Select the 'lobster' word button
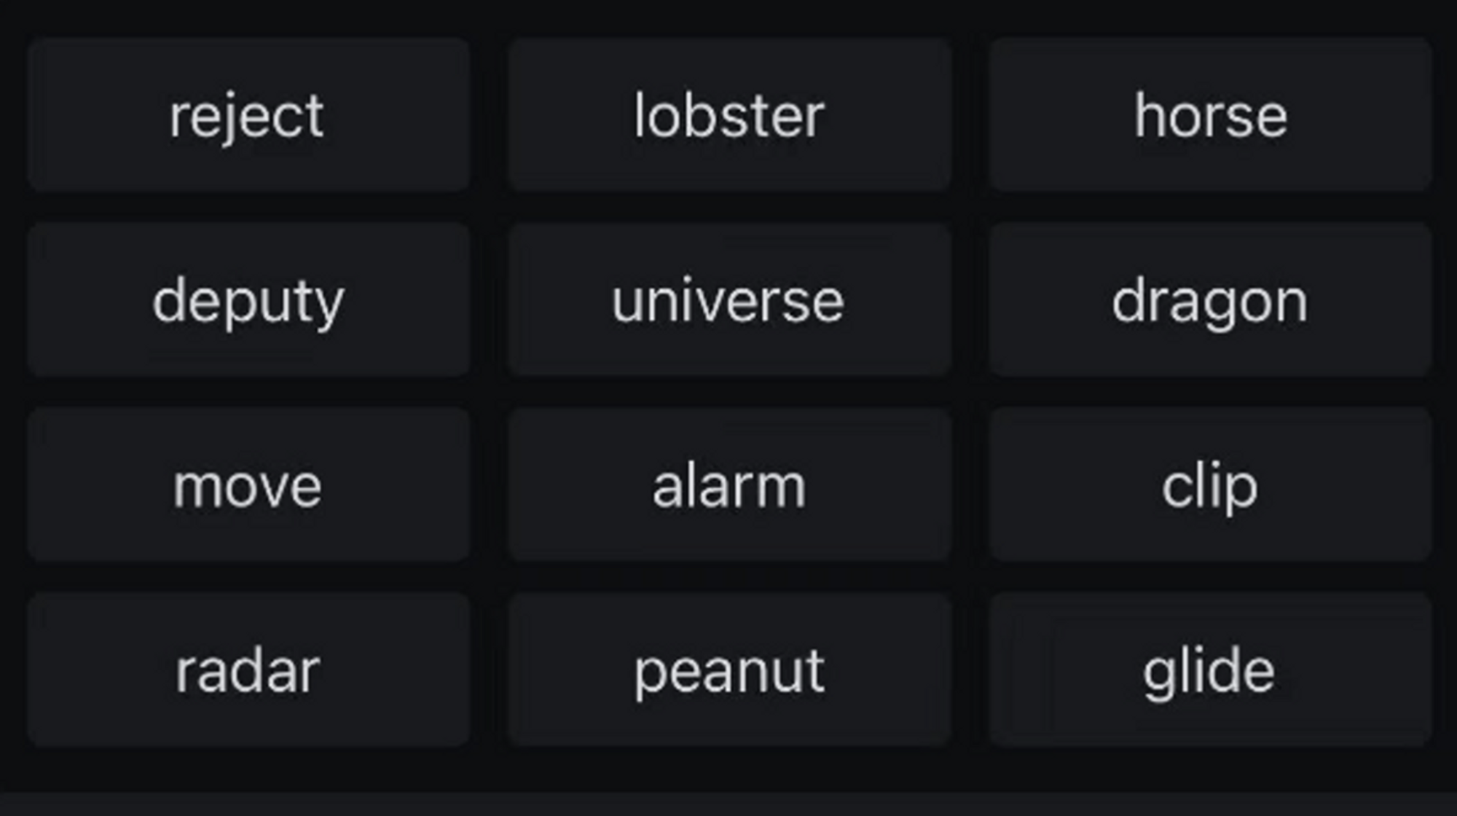 tap(729, 115)
